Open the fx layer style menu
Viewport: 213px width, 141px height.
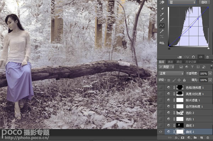176,138
